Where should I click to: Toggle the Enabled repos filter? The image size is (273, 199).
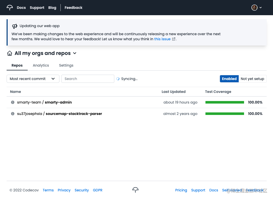pyautogui.click(x=229, y=79)
